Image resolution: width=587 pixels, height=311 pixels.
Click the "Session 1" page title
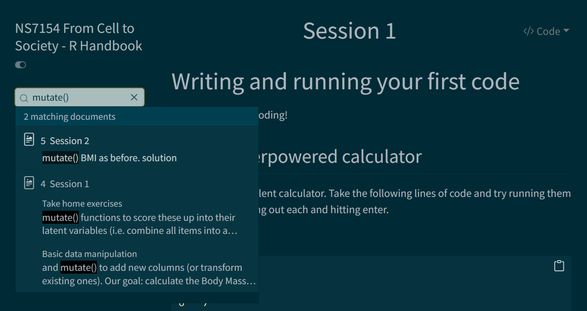[x=349, y=31]
